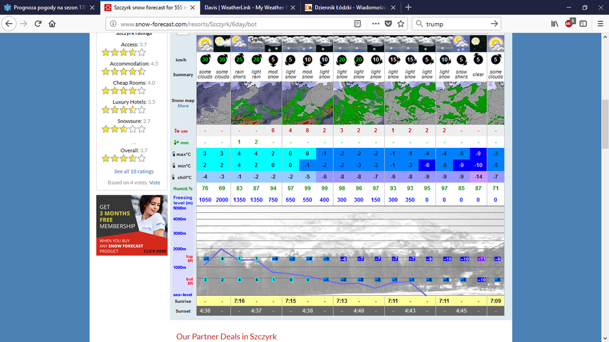The height and width of the screenshot is (342, 609).
Task: Open a new tab with plus button
Action: [408, 7]
